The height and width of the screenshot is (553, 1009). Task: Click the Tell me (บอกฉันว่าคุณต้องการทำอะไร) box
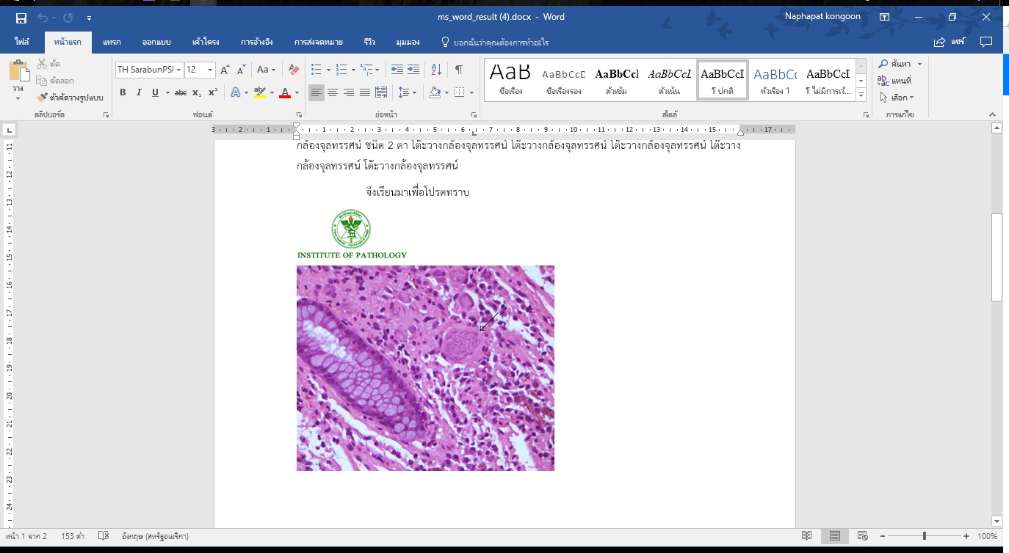[495, 43]
